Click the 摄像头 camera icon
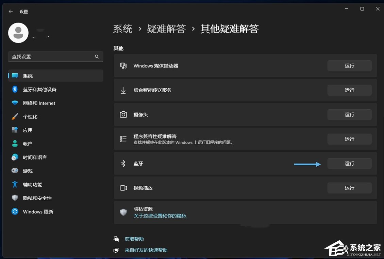 [123, 114]
